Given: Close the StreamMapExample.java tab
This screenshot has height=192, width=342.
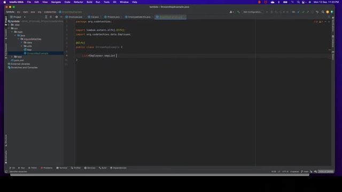Looking at the screenshot, I should coord(184,17).
